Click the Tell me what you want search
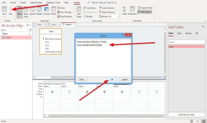The height and width of the screenshot is (123, 207). point(104,2)
